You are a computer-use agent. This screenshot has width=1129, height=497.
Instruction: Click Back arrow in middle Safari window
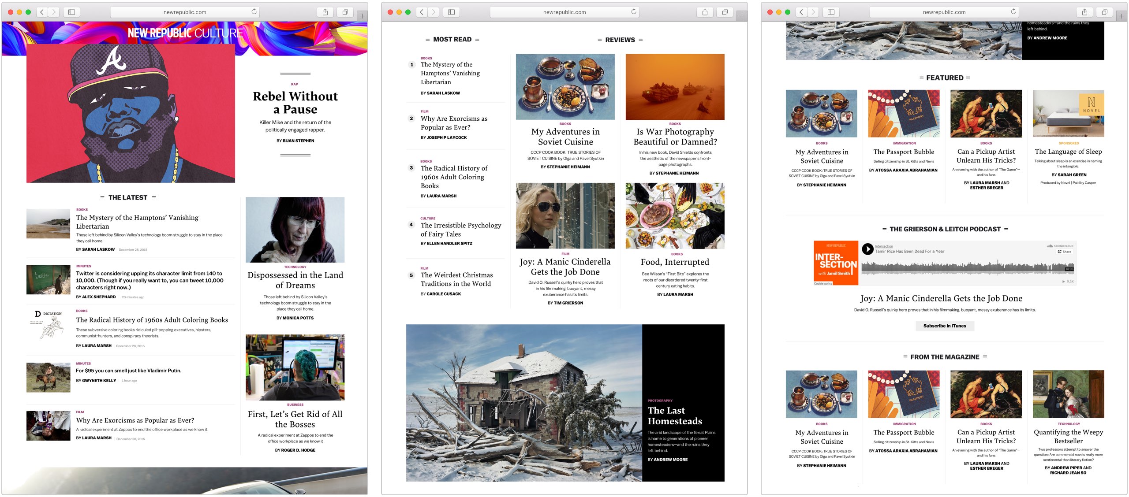pyautogui.click(x=422, y=12)
